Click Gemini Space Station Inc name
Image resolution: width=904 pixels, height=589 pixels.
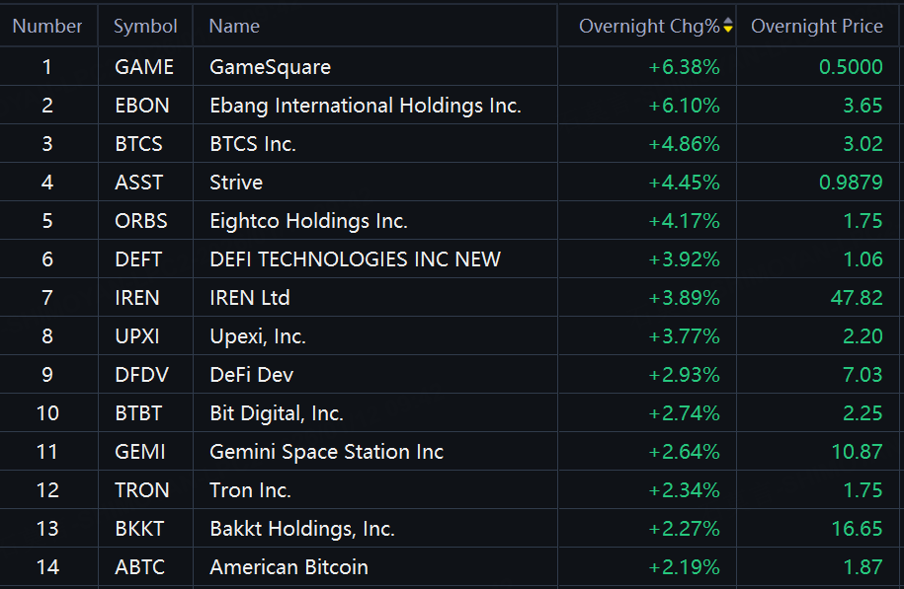pos(326,452)
